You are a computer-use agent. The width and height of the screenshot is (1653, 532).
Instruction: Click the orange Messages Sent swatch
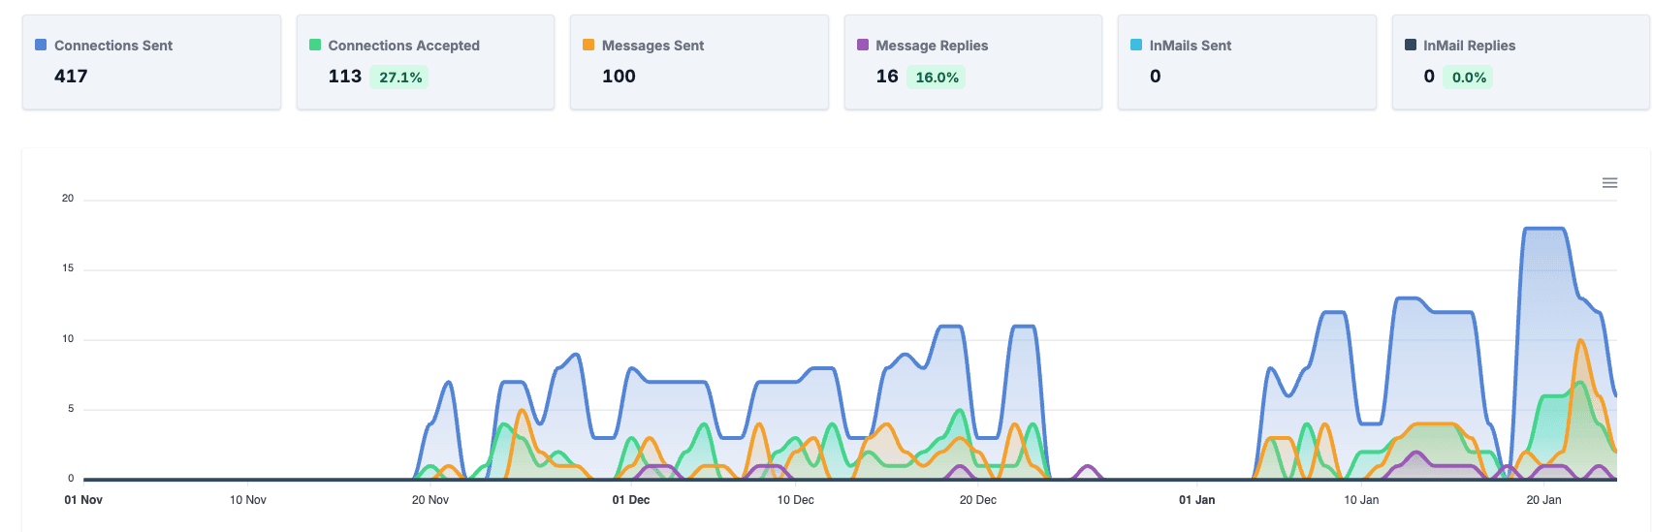588,45
